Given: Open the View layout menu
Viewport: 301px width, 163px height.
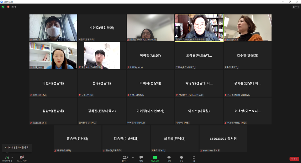Looking at the screenshot, I should tap(295, 7).
